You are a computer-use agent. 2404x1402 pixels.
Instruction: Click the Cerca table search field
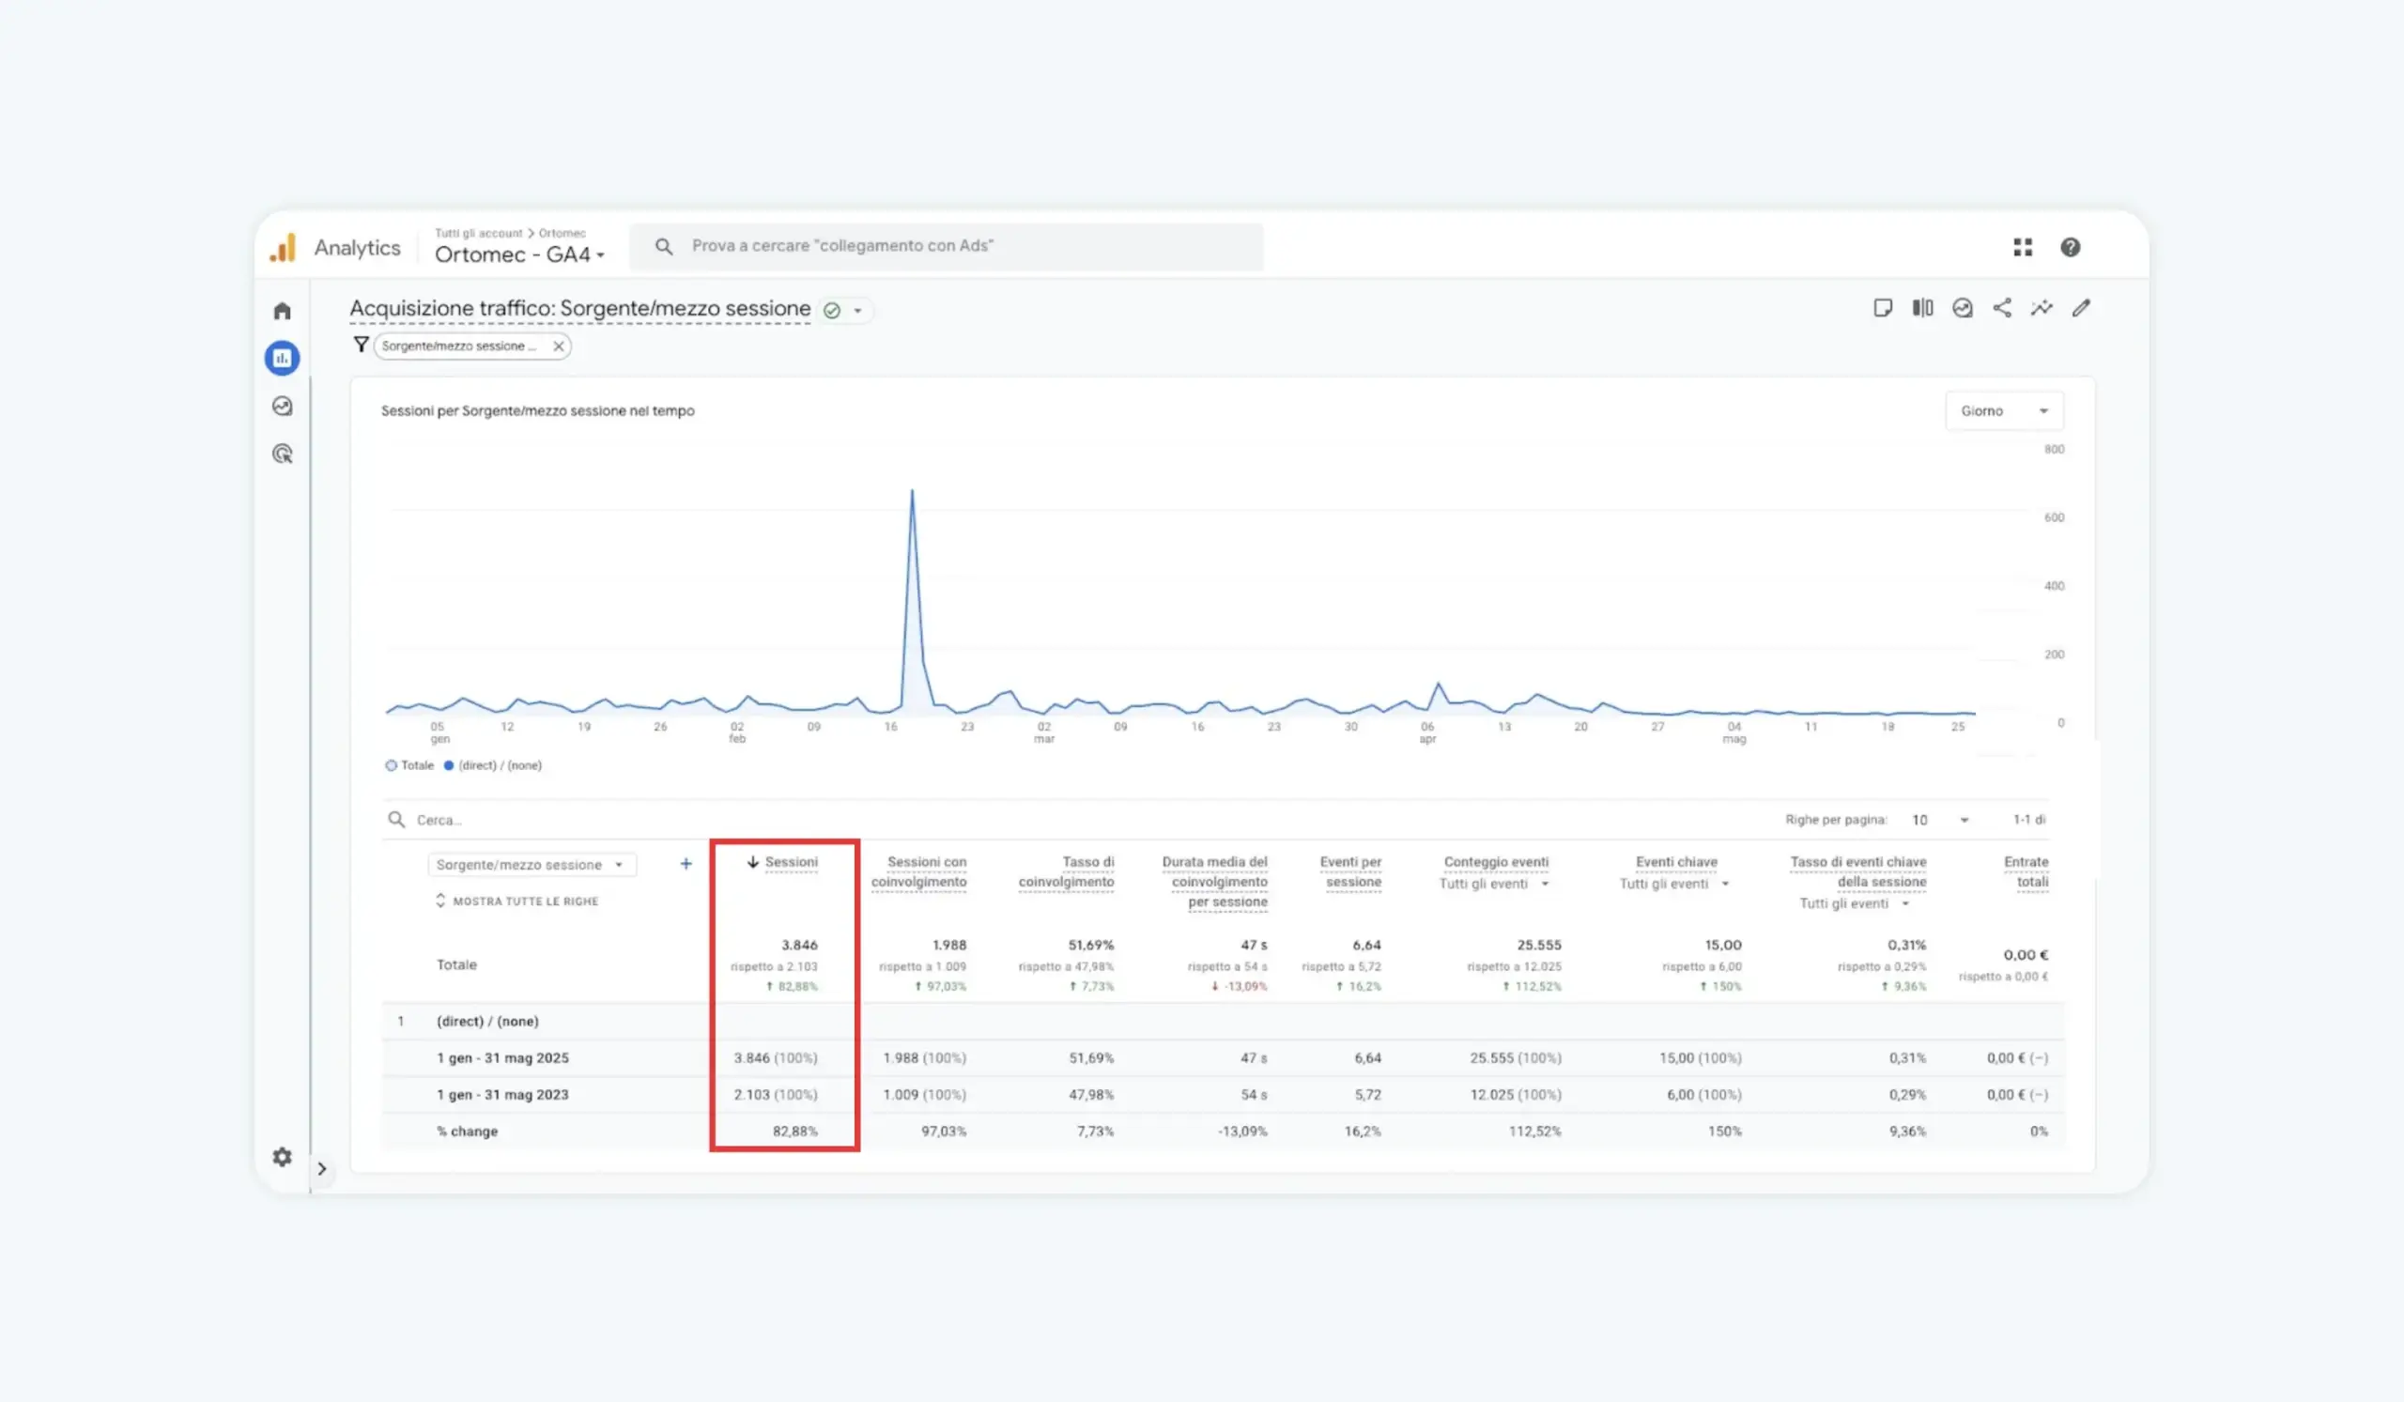pyautogui.click(x=1078, y=820)
